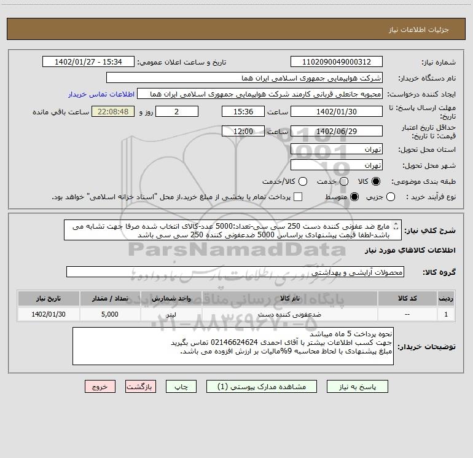This screenshot has width=473, height=458.
Task: Click the 'ردیف' column header
Action: 446,298
